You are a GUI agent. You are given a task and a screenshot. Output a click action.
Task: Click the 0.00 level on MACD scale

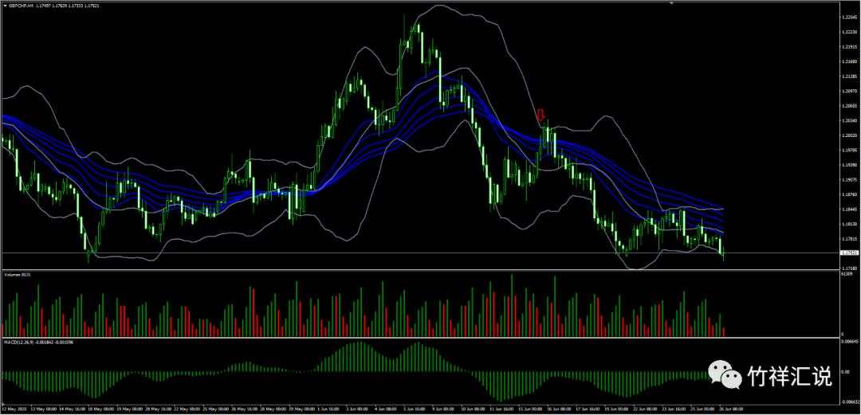point(844,372)
